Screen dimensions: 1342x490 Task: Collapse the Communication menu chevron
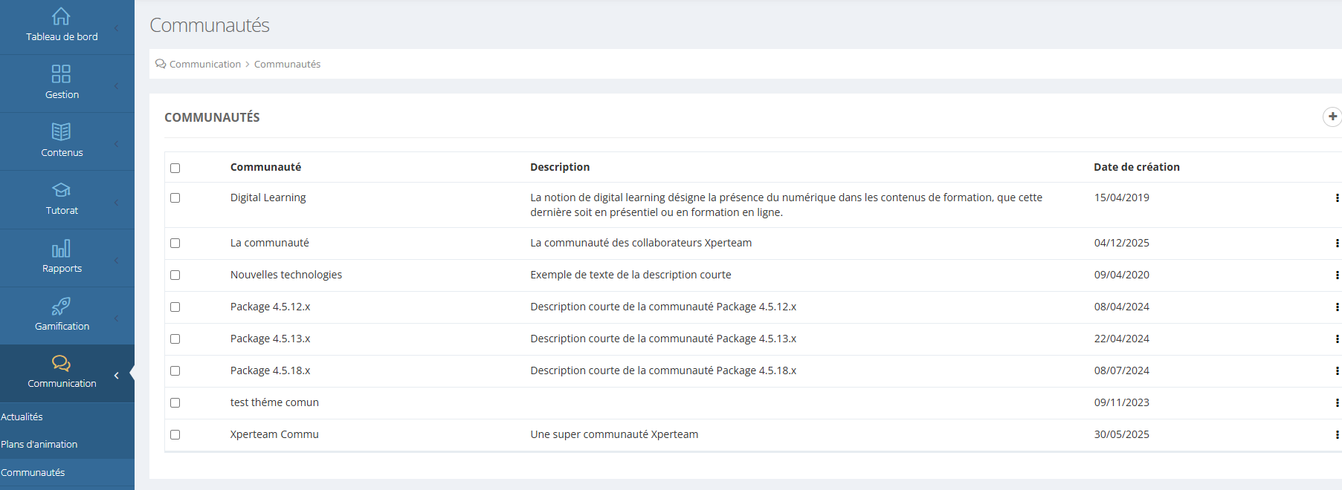click(117, 376)
